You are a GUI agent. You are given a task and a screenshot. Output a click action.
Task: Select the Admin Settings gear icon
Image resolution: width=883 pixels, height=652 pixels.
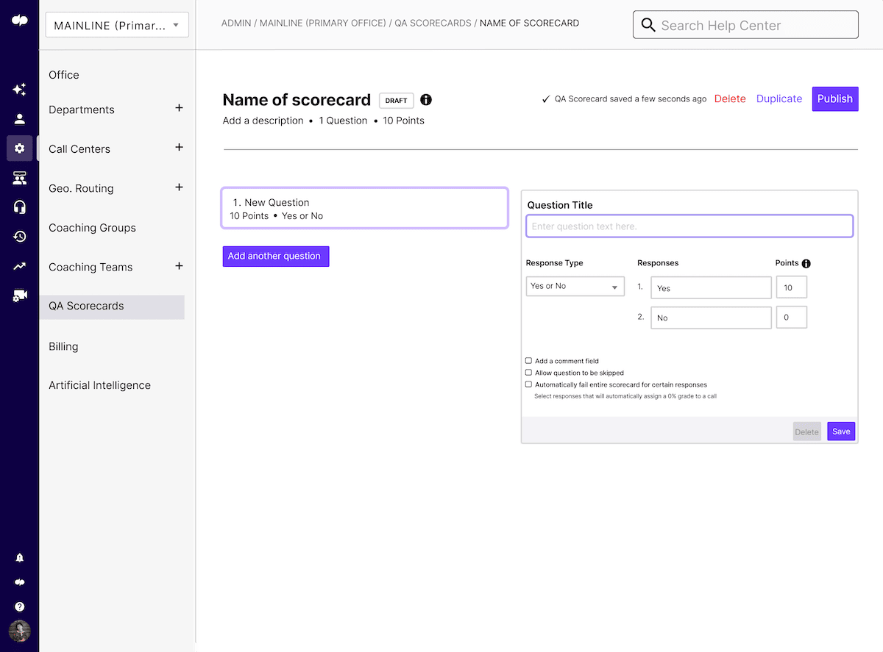(x=19, y=148)
